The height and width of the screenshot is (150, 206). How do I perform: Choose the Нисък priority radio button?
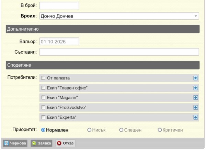(x=89, y=130)
